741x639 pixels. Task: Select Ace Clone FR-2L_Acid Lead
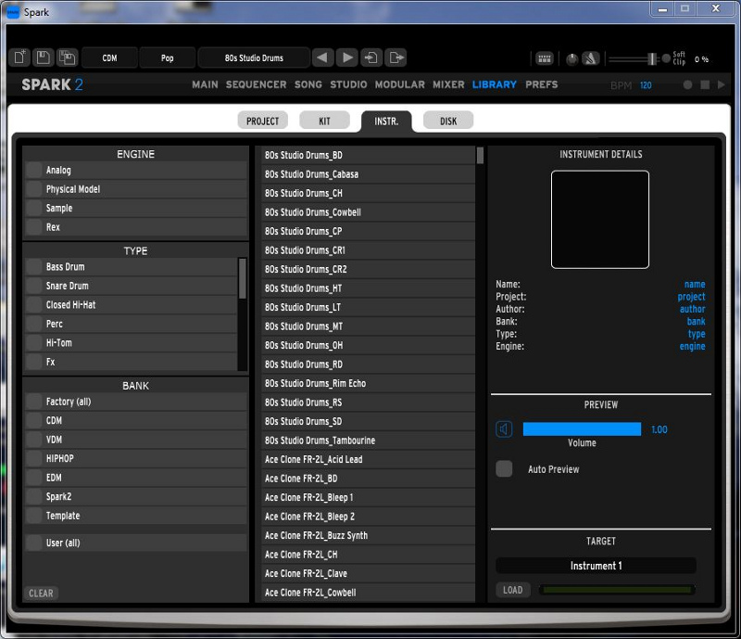[368, 459]
